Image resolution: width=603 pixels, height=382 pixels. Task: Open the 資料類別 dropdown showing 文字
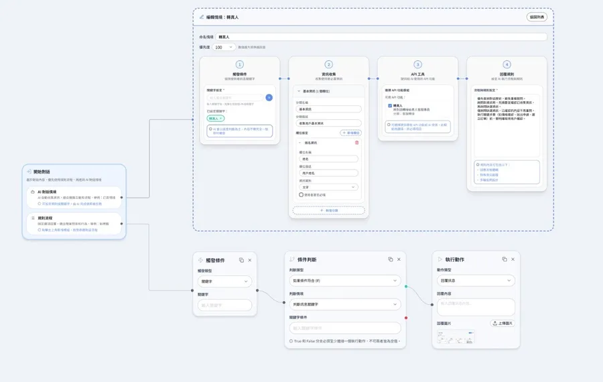pyautogui.click(x=328, y=187)
